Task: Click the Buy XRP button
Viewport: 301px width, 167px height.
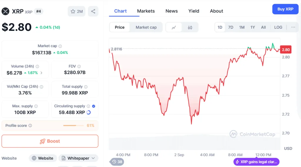Action: click(285, 9)
